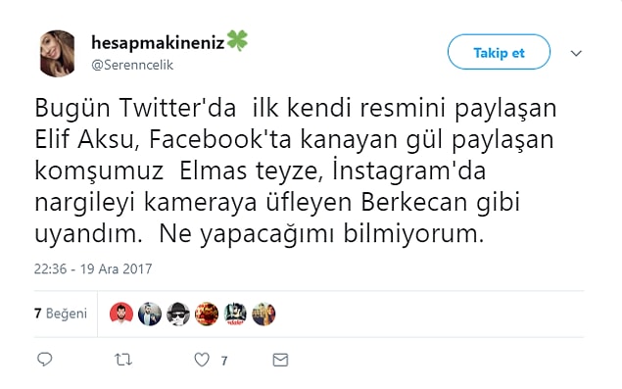
Task: Retweet this tweet using the arrows icon
Action: [x=123, y=360]
